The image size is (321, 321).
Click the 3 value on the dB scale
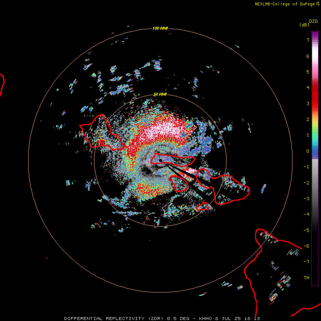click(308, 103)
